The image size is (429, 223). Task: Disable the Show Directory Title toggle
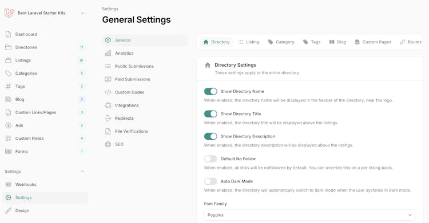210,114
